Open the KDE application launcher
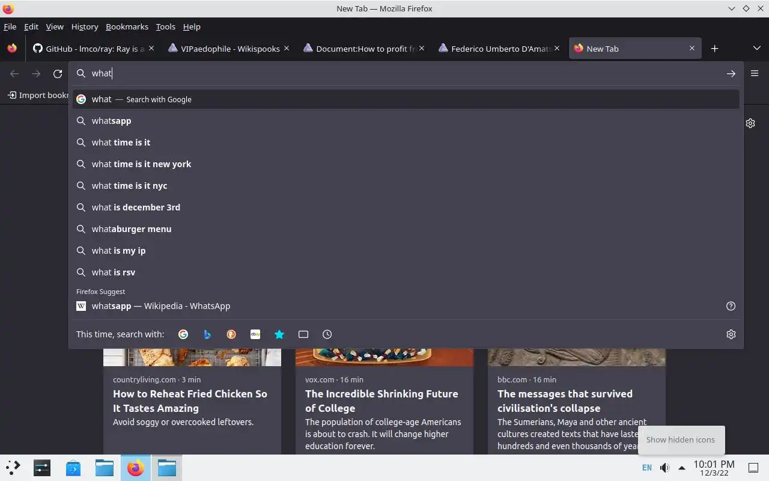The width and height of the screenshot is (769, 481). coord(13,467)
